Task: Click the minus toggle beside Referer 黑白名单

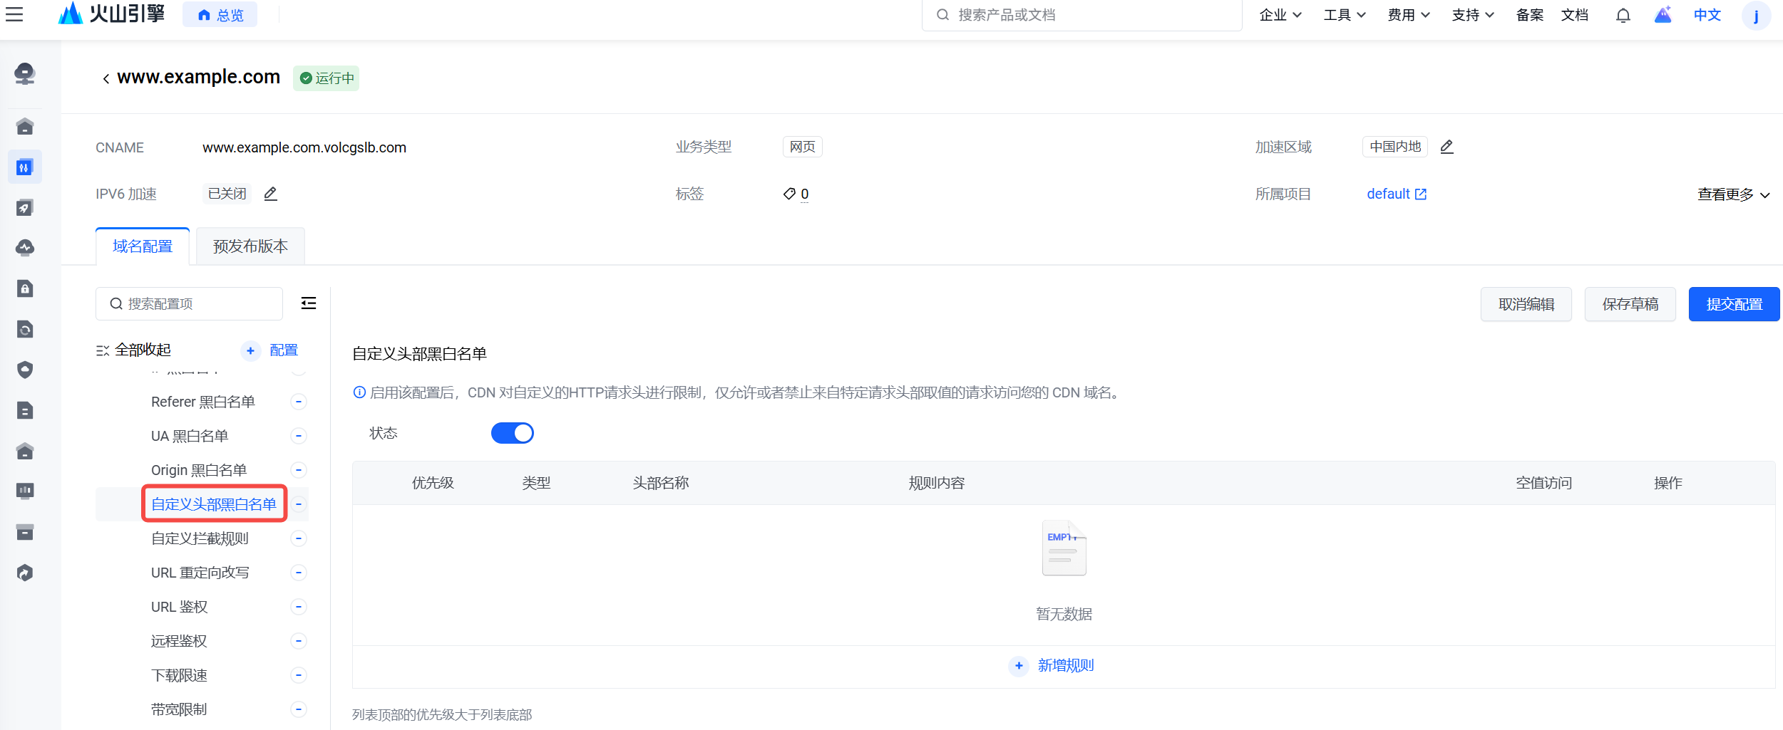Action: pyautogui.click(x=299, y=402)
